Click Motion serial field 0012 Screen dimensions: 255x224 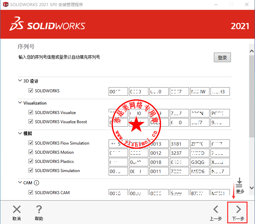tap(159, 153)
